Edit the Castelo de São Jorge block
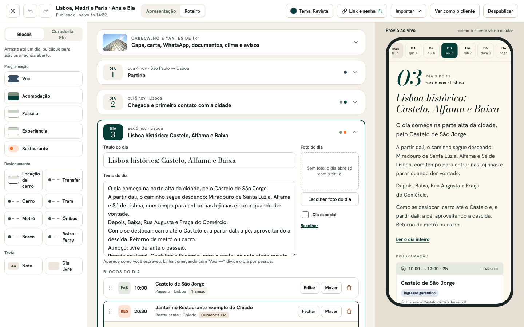This screenshot has width=524, height=327. 310,288
